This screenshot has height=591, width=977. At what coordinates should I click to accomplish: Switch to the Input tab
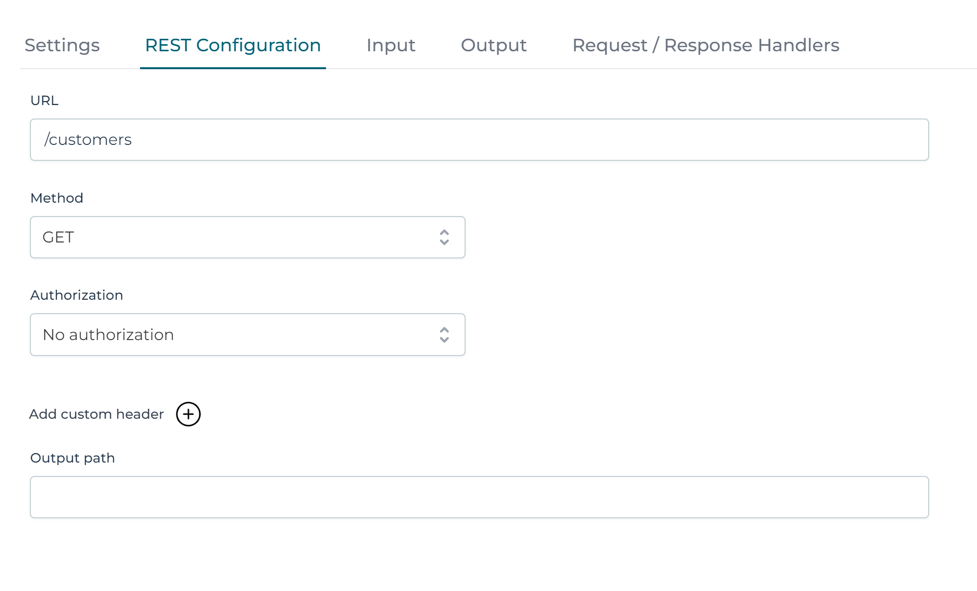pyautogui.click(x=391, y=45)
